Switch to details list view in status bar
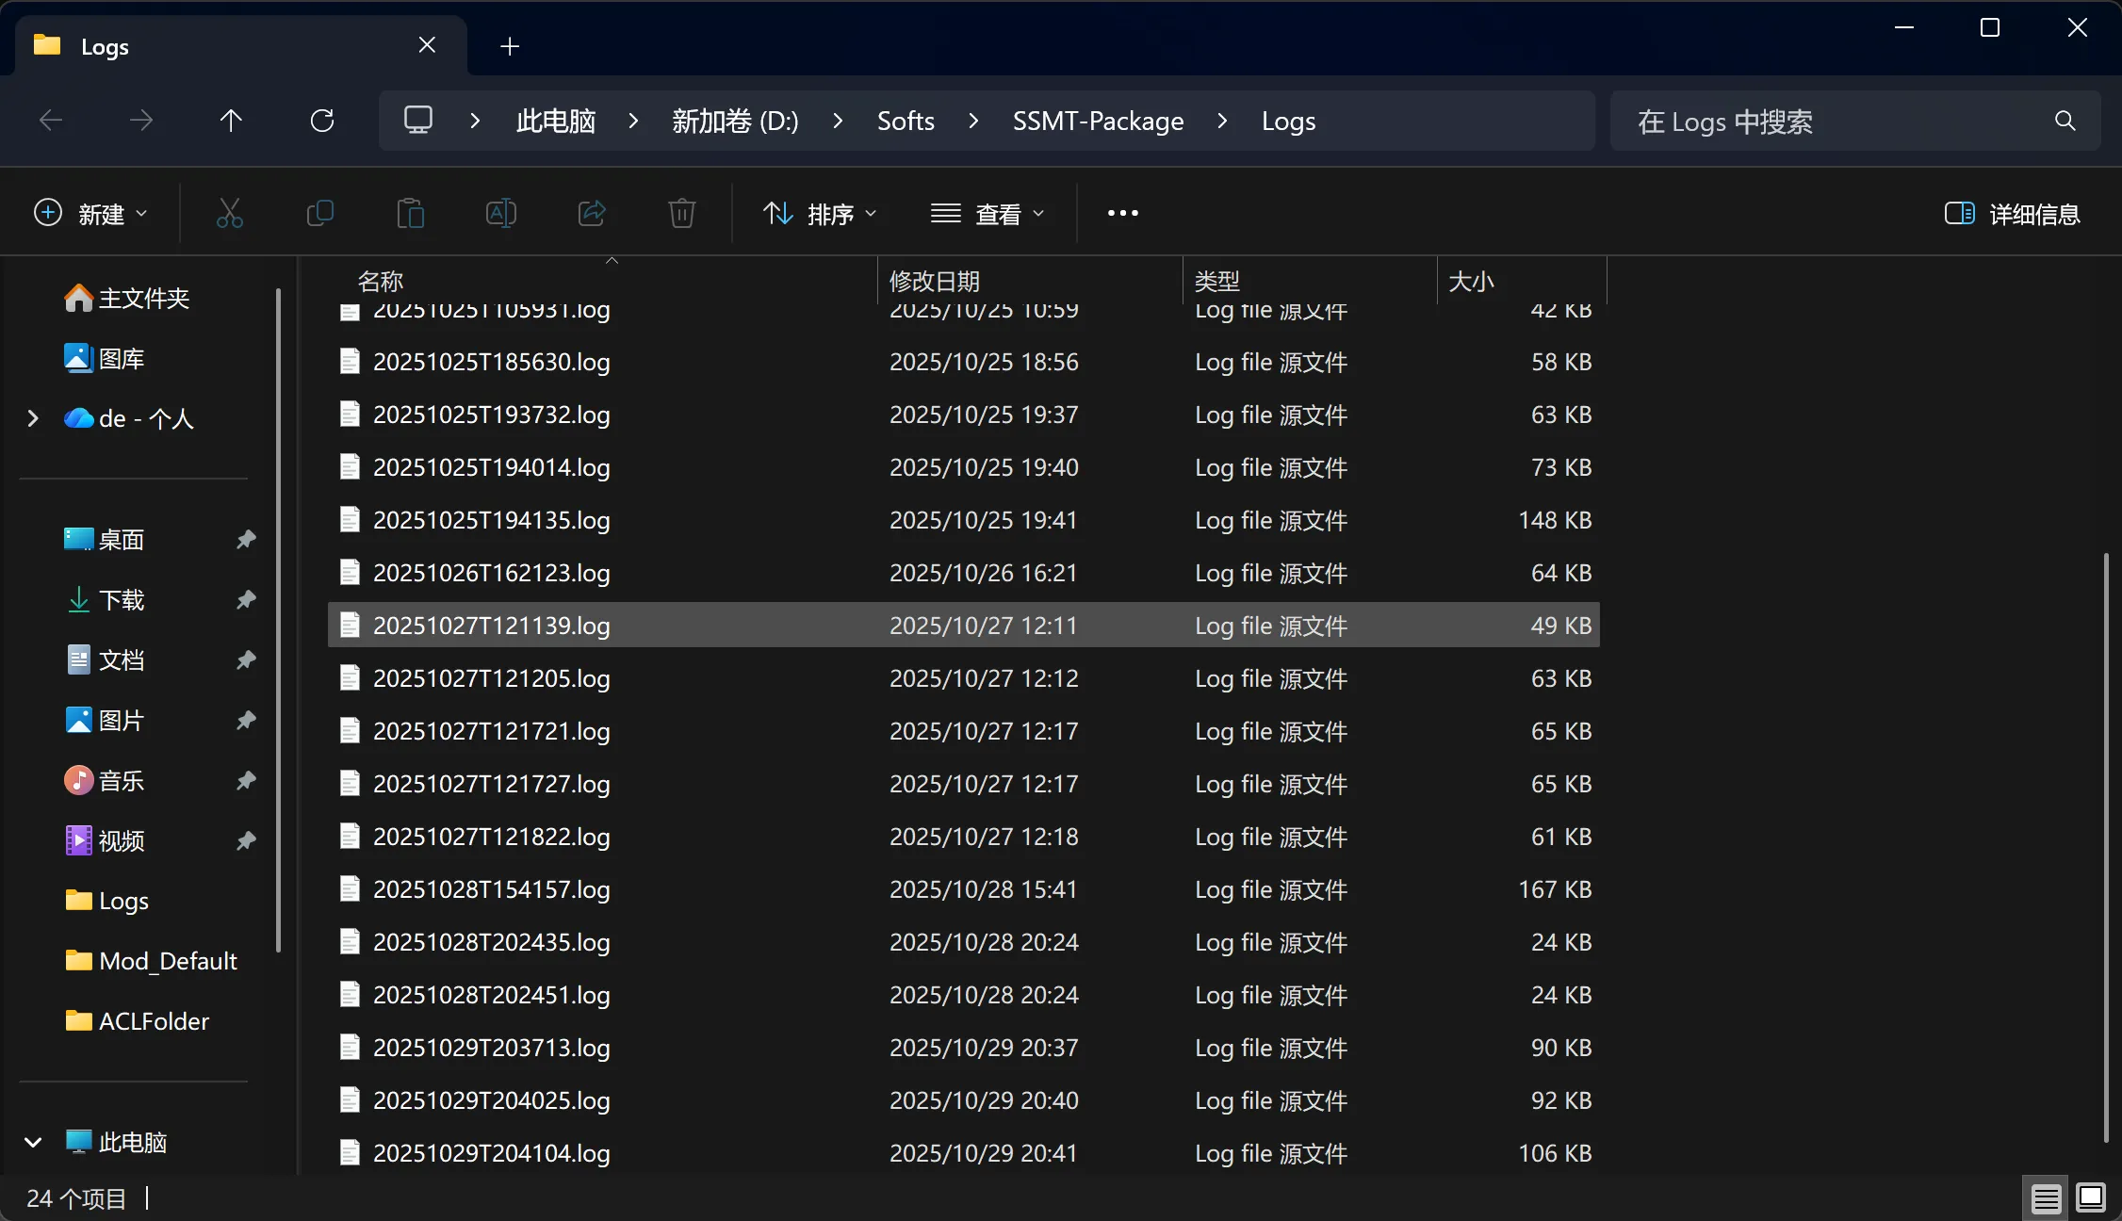 click(2045, 1197)
